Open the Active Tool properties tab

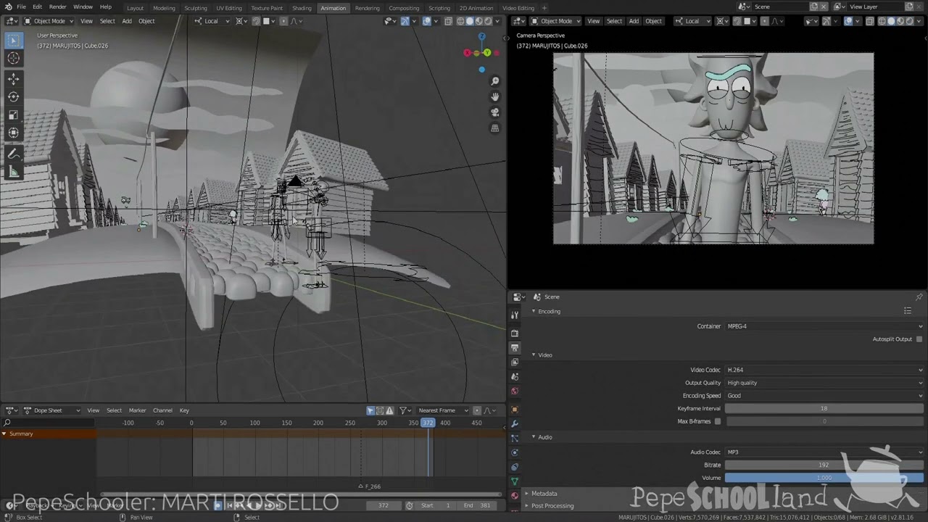515,315
